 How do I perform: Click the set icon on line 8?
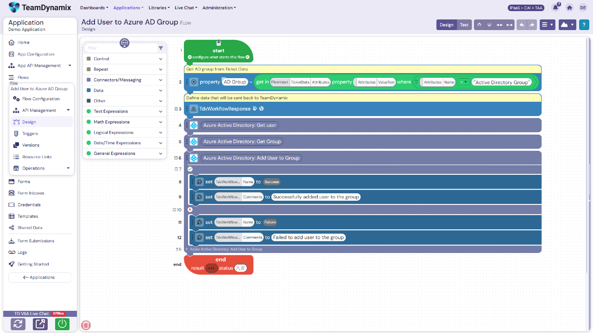pyautogui.click(x=199, y=182)
